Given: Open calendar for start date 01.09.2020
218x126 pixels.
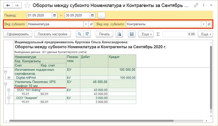Looking at the screenshot, I should tap(55, 15).
